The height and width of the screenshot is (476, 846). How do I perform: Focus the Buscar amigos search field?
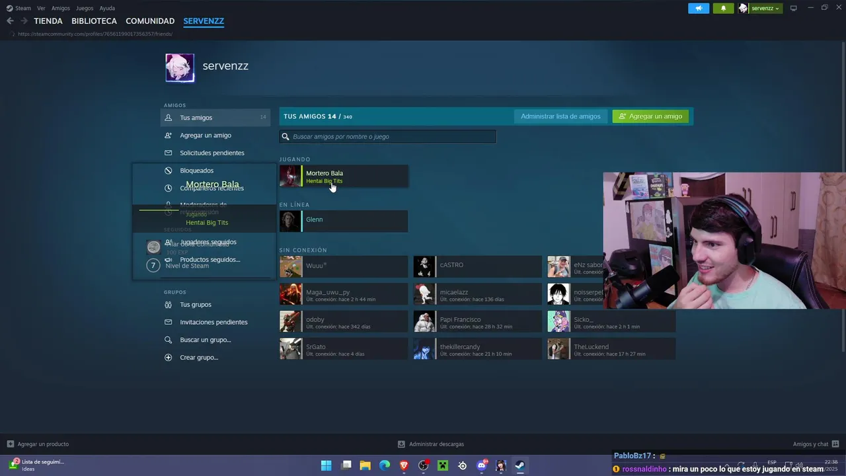click(x=387, y=137)
